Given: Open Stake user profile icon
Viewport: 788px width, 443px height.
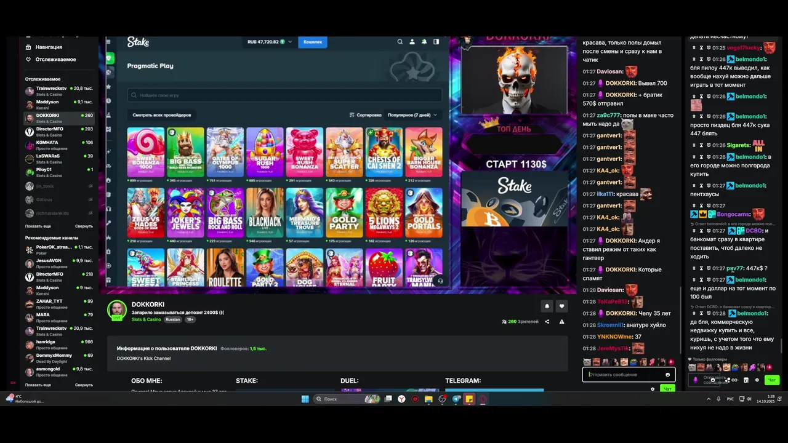Looking at the screenshot, I should (x=412, y=42).
